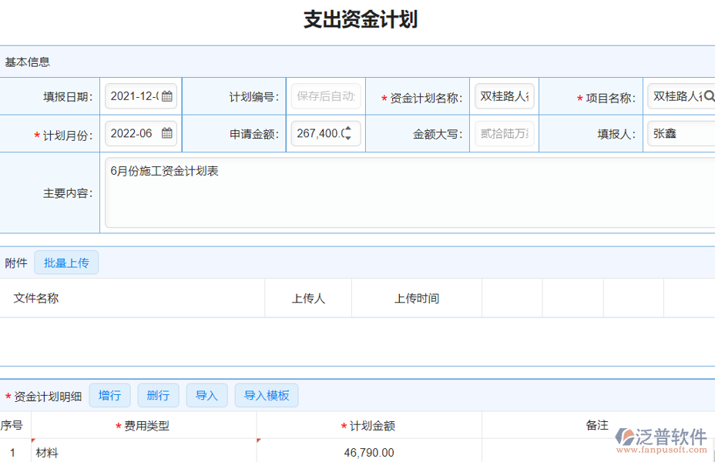
Task: Click the 计划金额 cell showing 46,790.00
Action: 368,450
